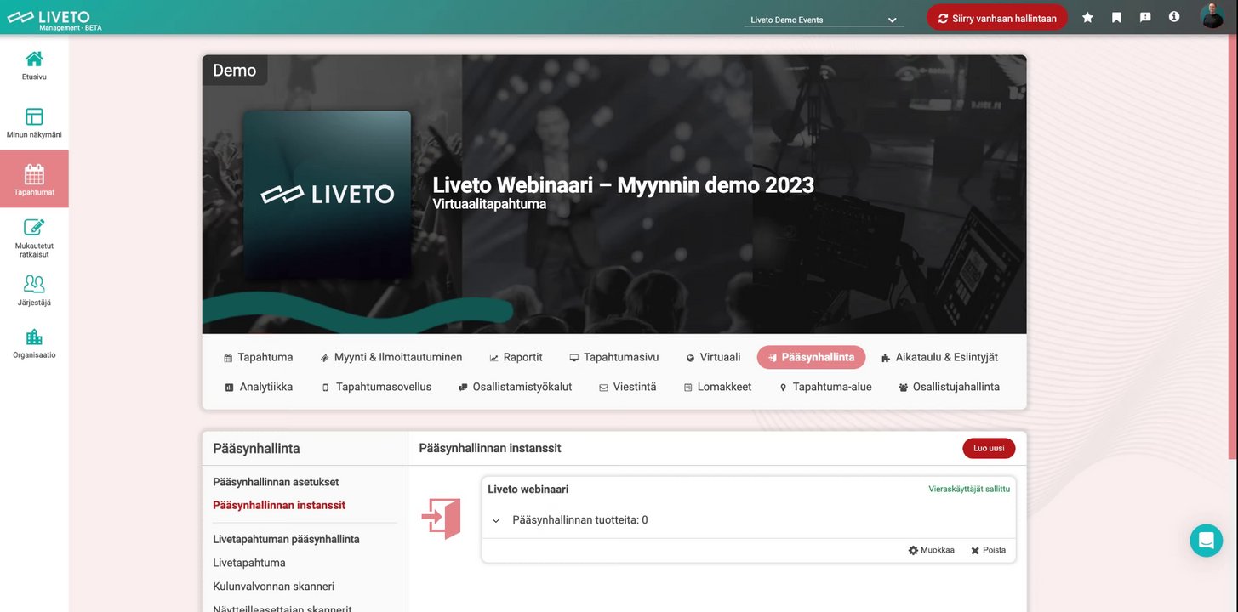This screenshot has width=1238, height=612.
Task: Open Liveto Demo Events organization dropdown
Action: (x=824, y=20)
